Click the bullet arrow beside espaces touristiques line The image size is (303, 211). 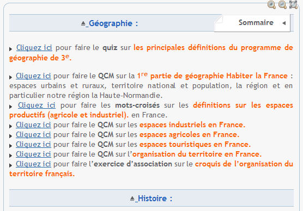click(x=11, y=146)
